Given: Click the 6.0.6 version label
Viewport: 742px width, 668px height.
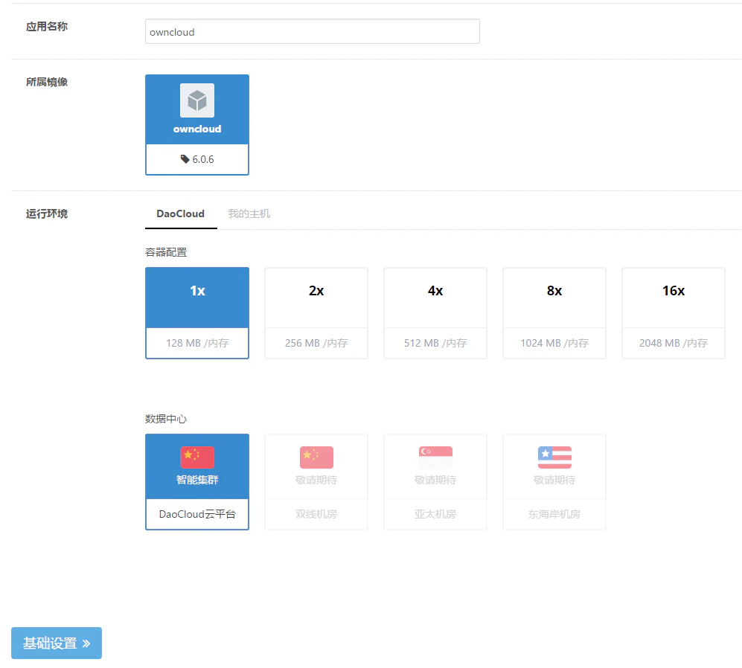Looking at the screenshot, I should (203, 159).
